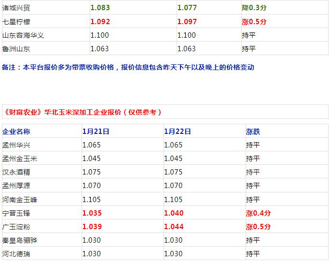Click the 企业名称 column header
The width and height of the screenshot is (331, 263).
tap(16, 131)
